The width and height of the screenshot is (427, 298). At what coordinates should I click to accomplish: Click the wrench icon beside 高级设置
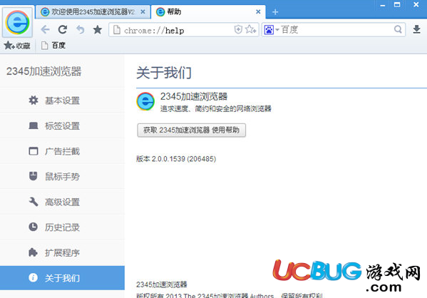pos(34,202)
